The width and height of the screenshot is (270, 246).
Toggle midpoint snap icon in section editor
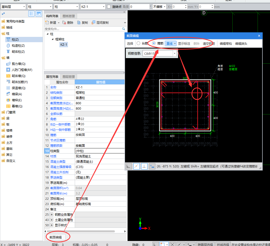[136, 166]
